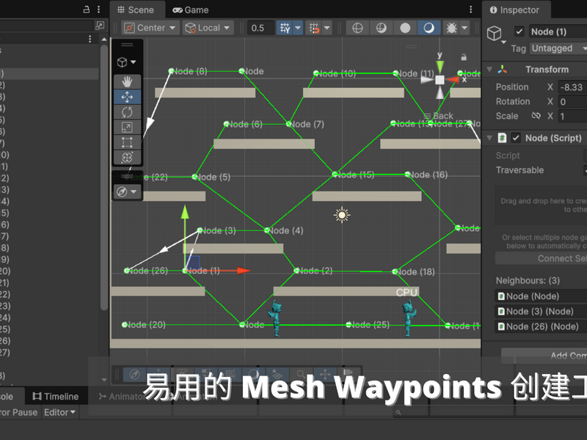Toggle snap increment icon

tap(314, 28)
